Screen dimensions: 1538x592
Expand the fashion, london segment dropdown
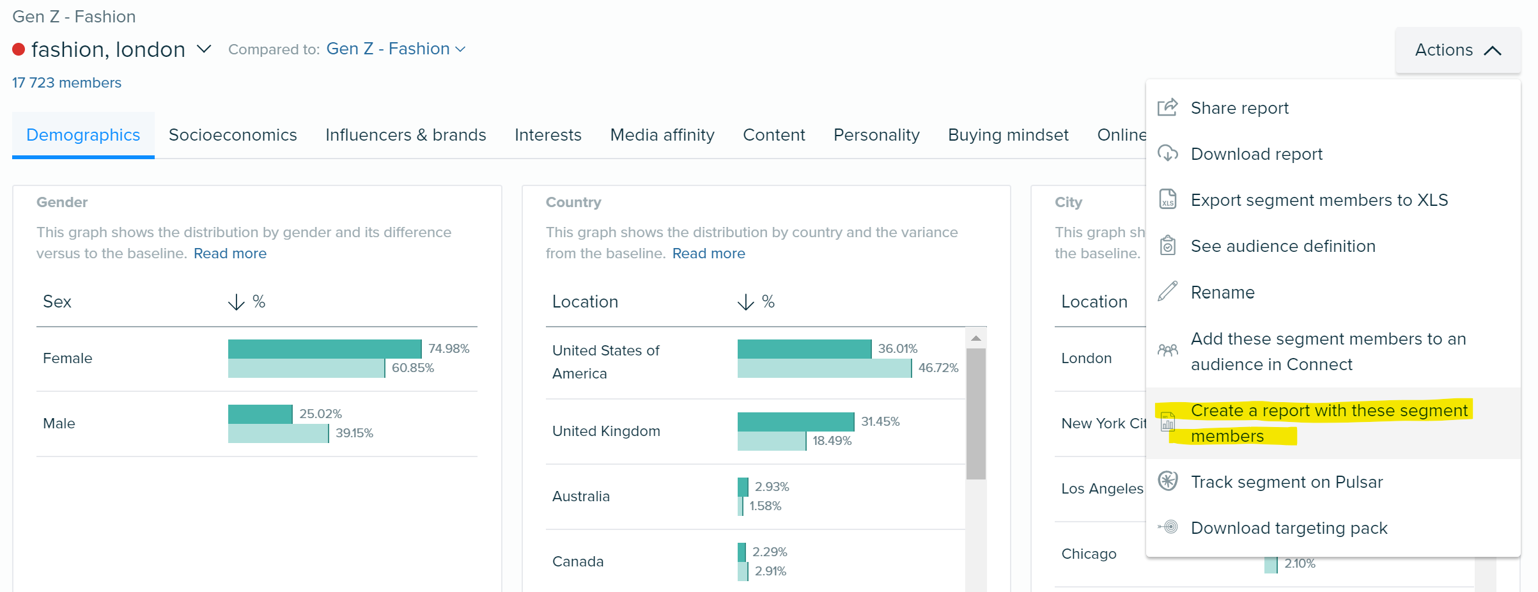pos(204,49)
